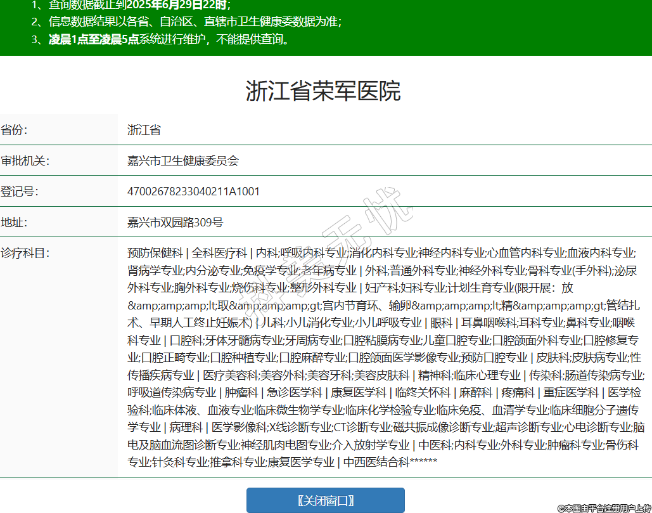Click the 省份 field label
Viewport: 652px width, 513px height.
pos(15,130)
